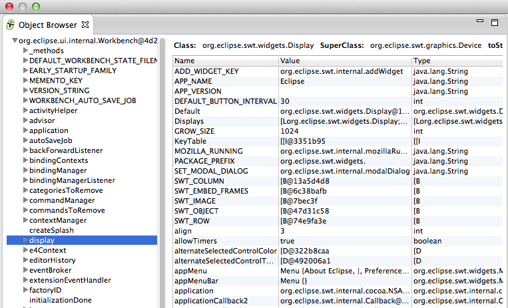Viewport: 508px width, 308px height.
Task: Select createSplash in the tree
Action: click(x=51, y=230)
